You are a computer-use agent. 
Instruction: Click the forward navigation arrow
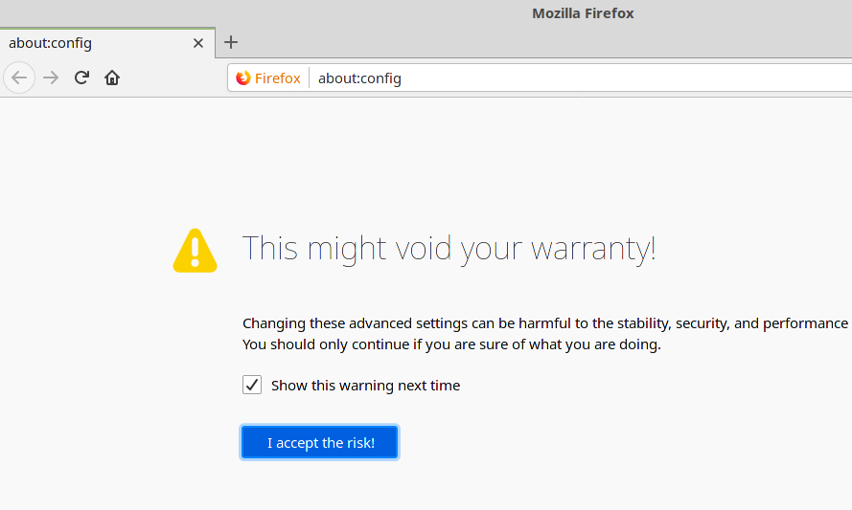coord(51,78)
